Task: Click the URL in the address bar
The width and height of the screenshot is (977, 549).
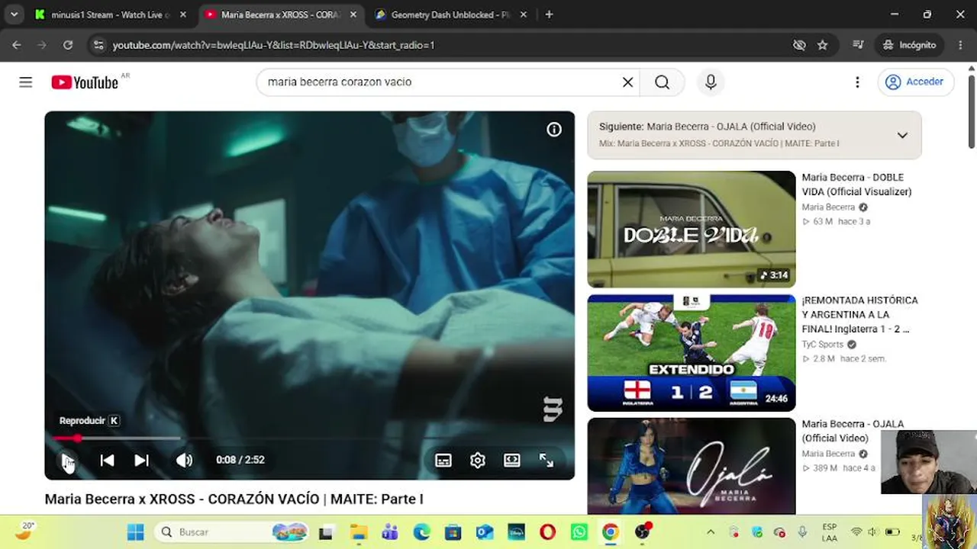Action: click(x=273, y=45)
